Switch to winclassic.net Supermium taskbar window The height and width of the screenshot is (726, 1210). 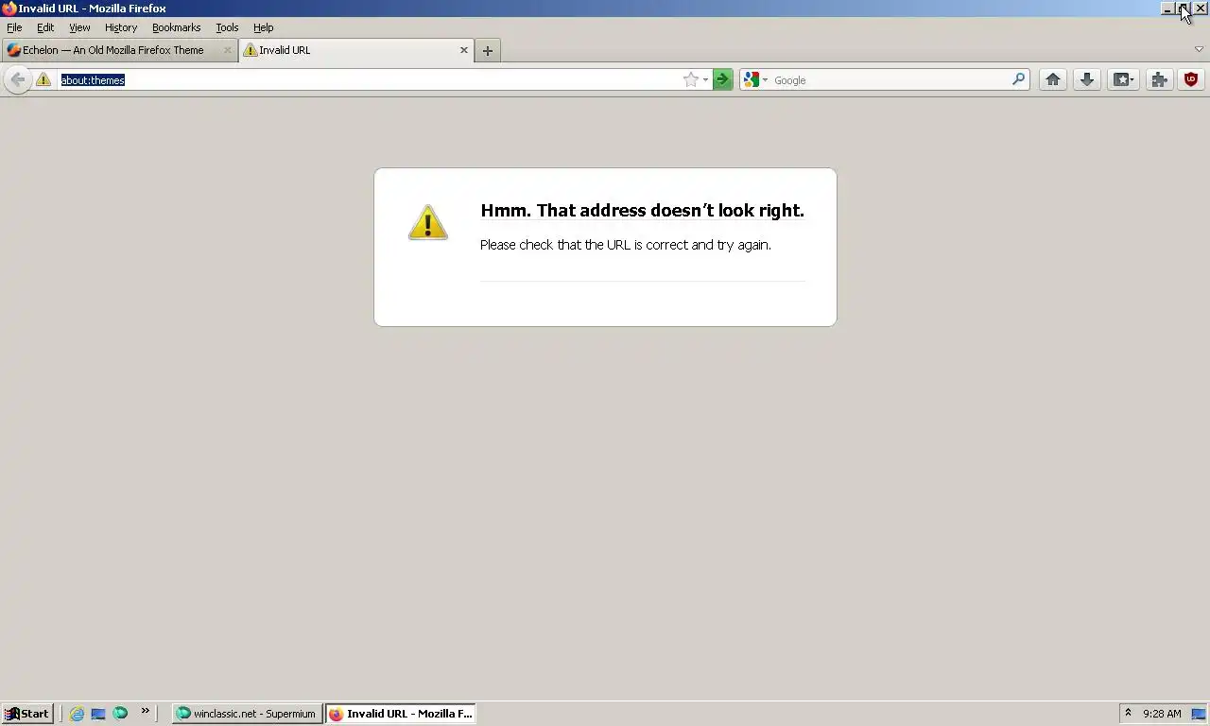[x=247, y=714]
